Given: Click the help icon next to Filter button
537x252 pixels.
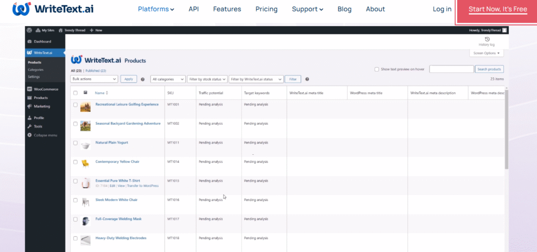Looking at the screenshot, I should tap(307, 79).
